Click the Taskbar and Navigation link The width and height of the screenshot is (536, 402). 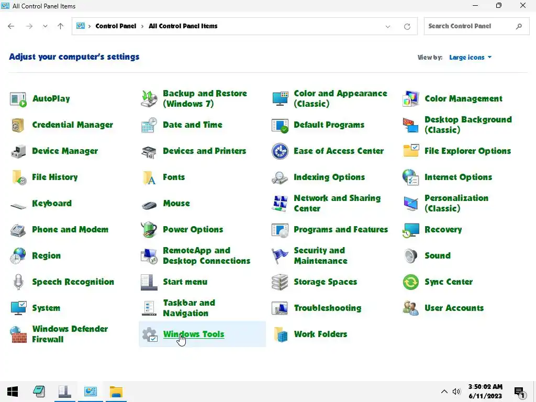pos(189,308)
